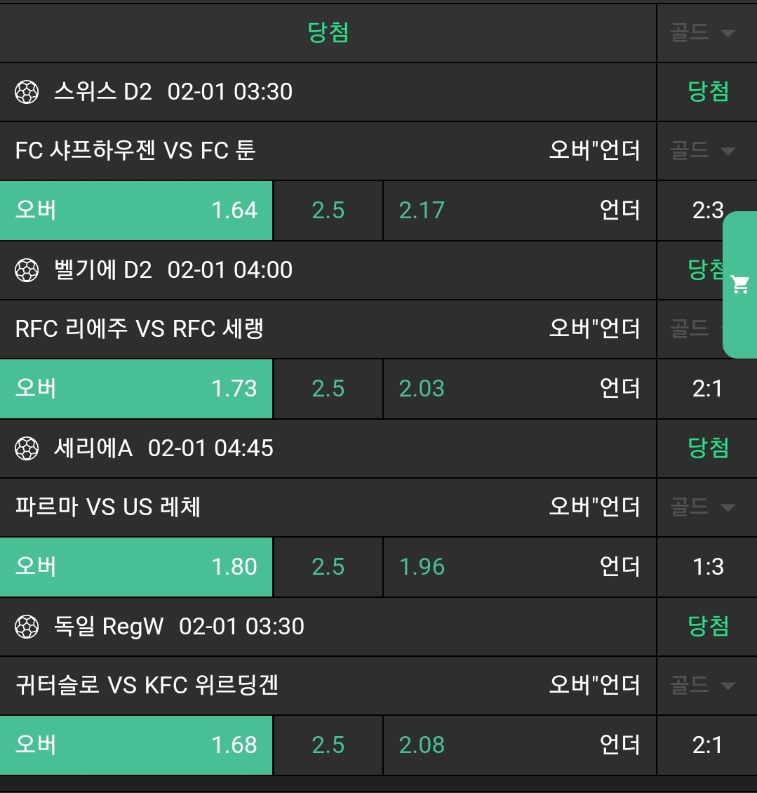
Task: Select 오버 1.68 for 귀터슬로 match
Action: pos(136,745)
